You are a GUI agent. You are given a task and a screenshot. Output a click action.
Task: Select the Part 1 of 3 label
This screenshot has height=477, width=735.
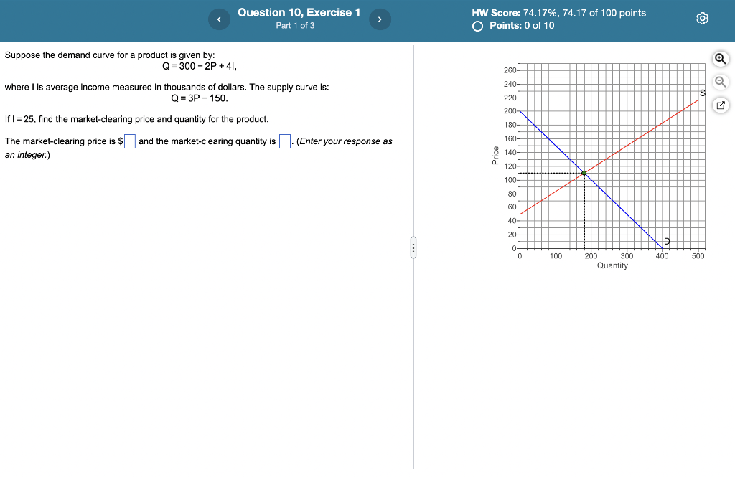click(295, 25)
